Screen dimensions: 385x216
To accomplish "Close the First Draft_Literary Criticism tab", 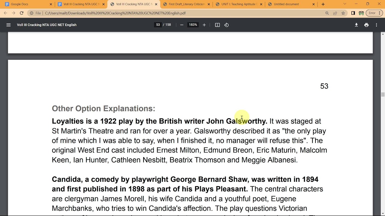I will pos(208,4).
